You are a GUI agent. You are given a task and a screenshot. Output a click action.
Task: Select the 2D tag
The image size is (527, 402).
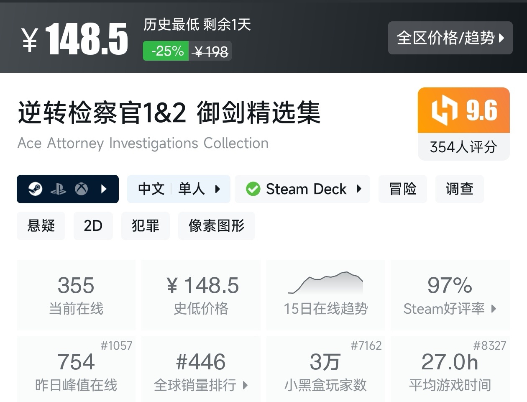[x=93, y=226]
